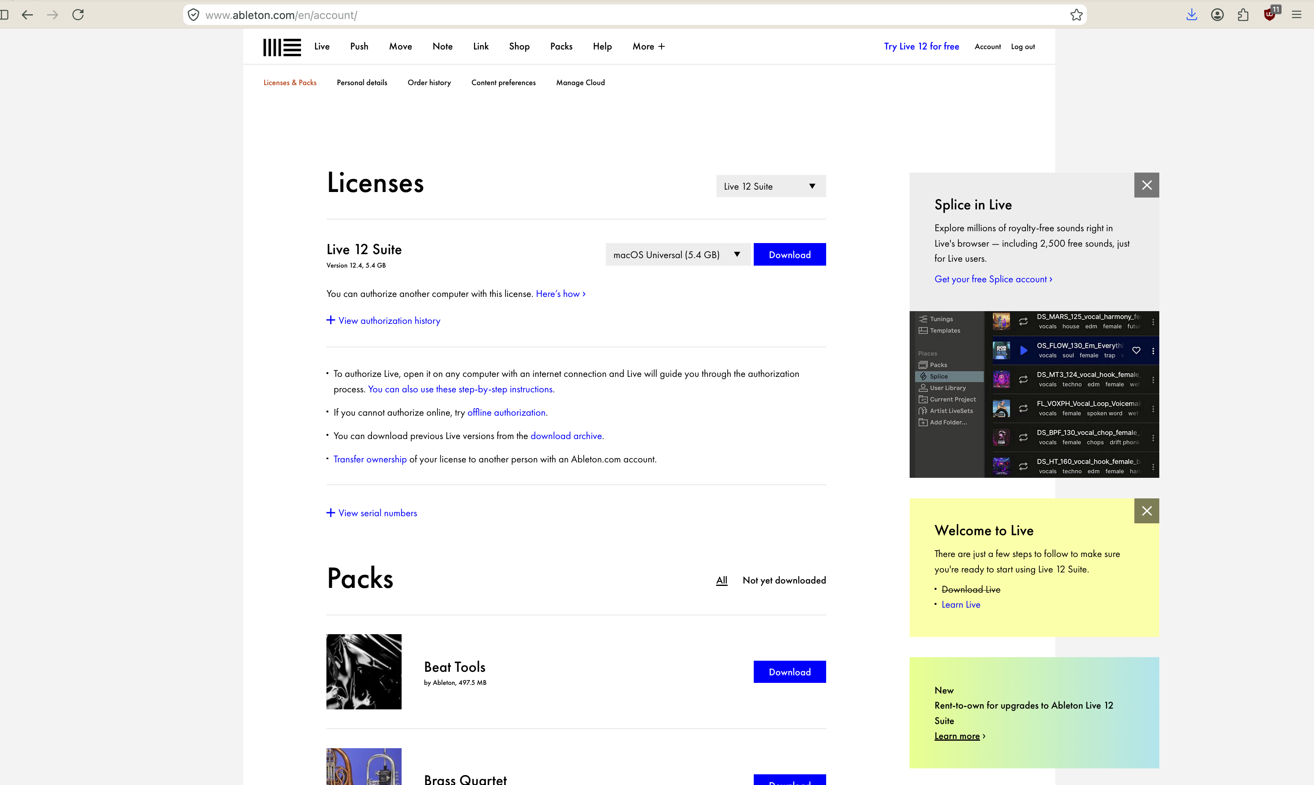Expand the More menu
The height and width of the screenshot is (785, 1314).
point(648,47)
